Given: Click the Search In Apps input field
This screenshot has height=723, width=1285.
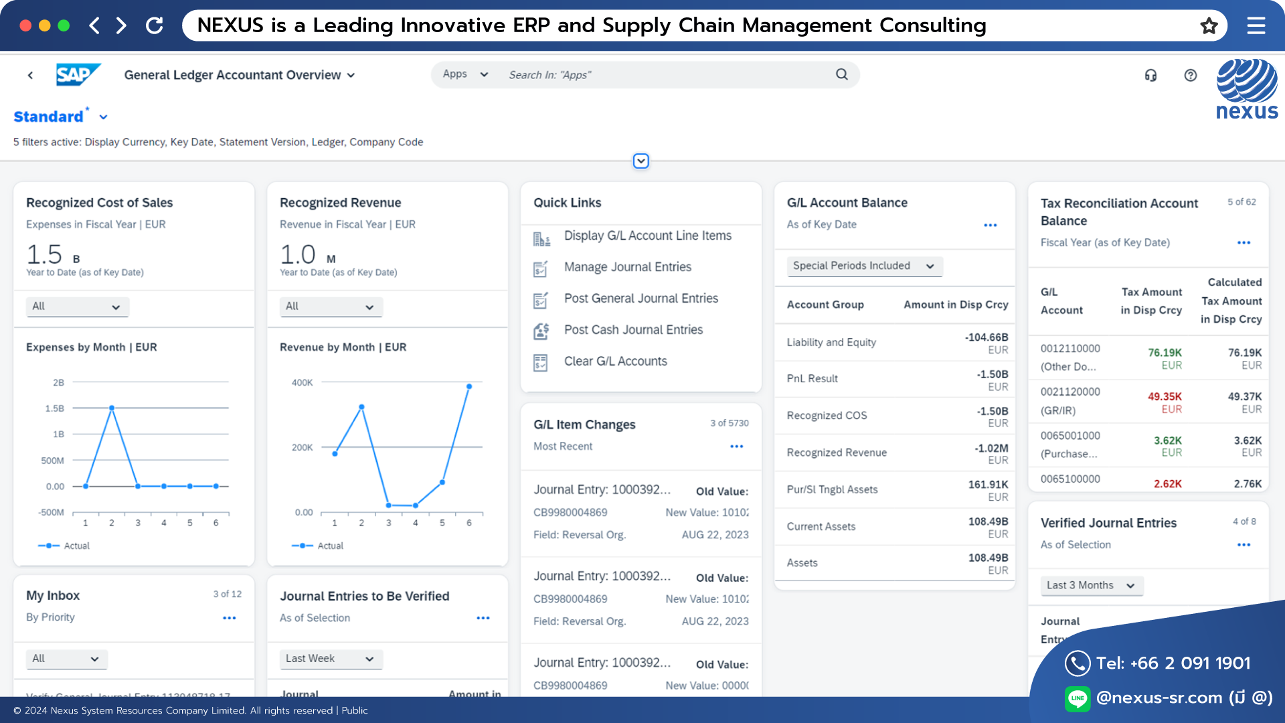Looking at the screenshot, I should click(x=666, y=75).
